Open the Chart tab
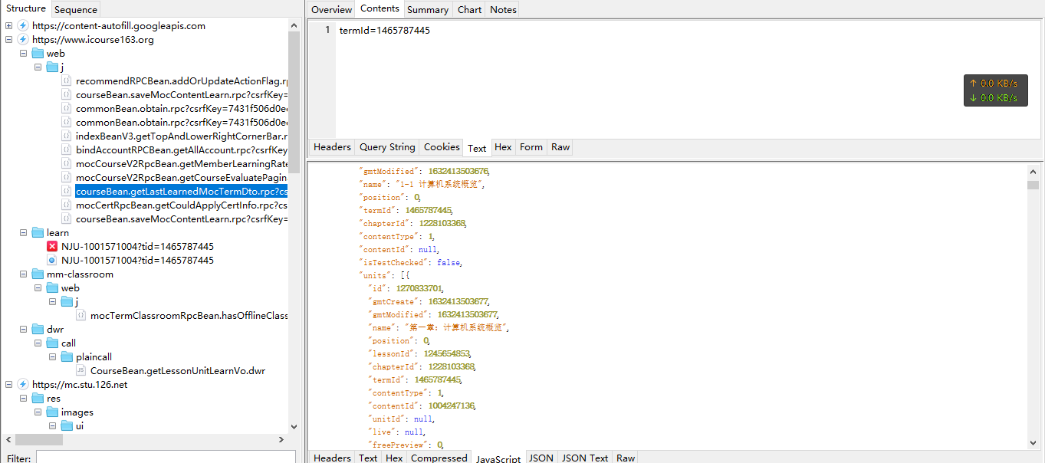 click(x=469, y=10)
